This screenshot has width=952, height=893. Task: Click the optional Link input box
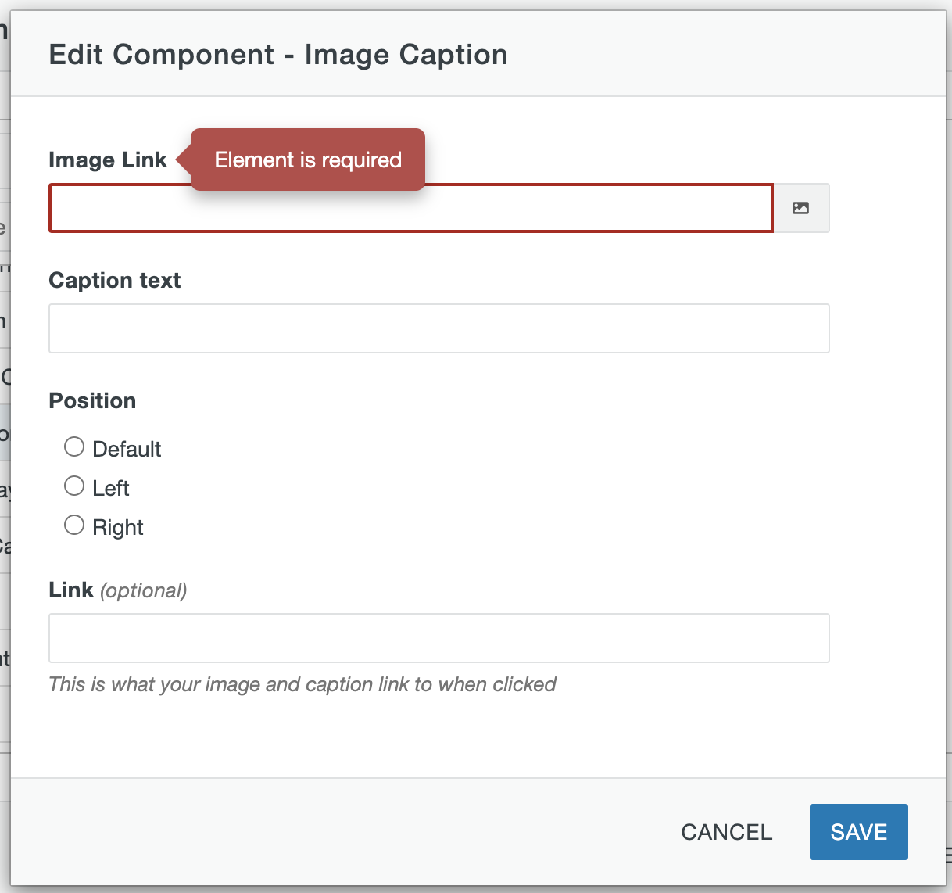click(x=438, y=638)
